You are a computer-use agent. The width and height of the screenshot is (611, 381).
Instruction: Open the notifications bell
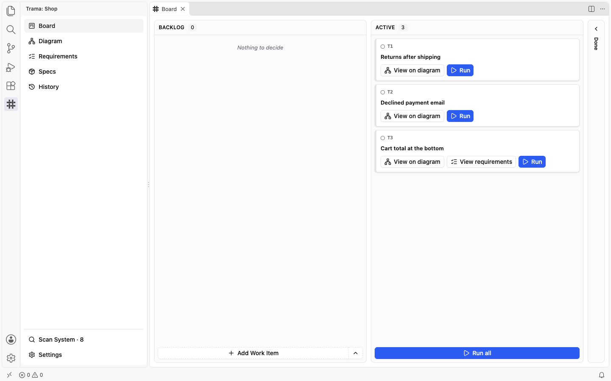[x=602, y=375]
